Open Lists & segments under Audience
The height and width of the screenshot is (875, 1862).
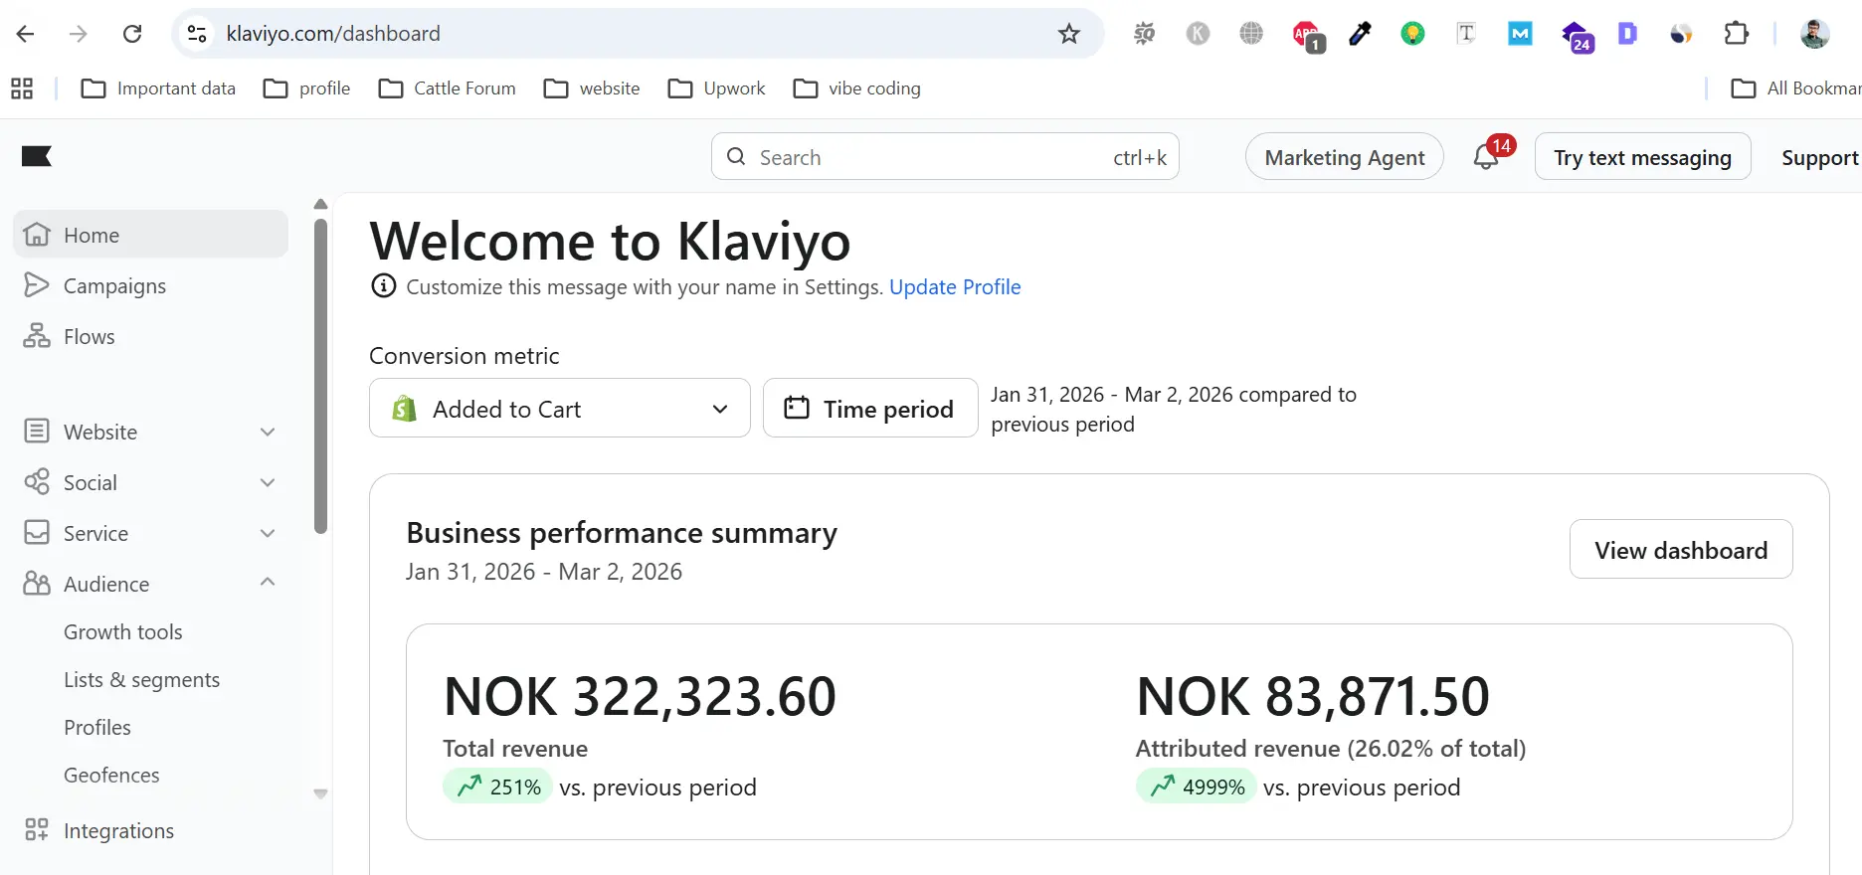(x=141, y=680)
